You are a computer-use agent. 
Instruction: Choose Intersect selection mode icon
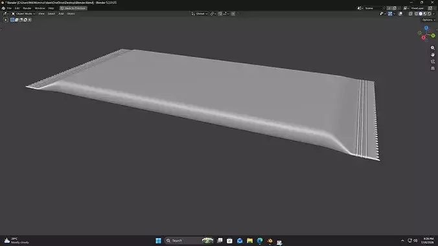click(30, 20)
